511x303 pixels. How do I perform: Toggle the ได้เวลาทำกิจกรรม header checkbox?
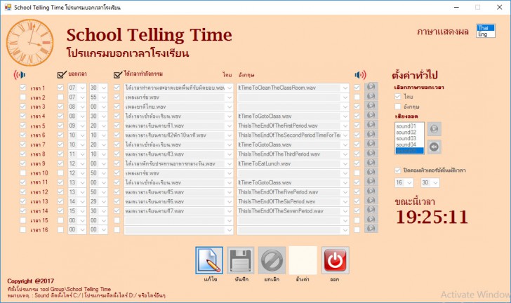[118, 74]
